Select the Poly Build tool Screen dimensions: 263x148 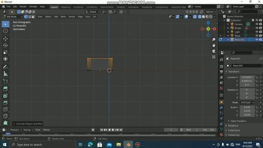click(x=5, y=123)
